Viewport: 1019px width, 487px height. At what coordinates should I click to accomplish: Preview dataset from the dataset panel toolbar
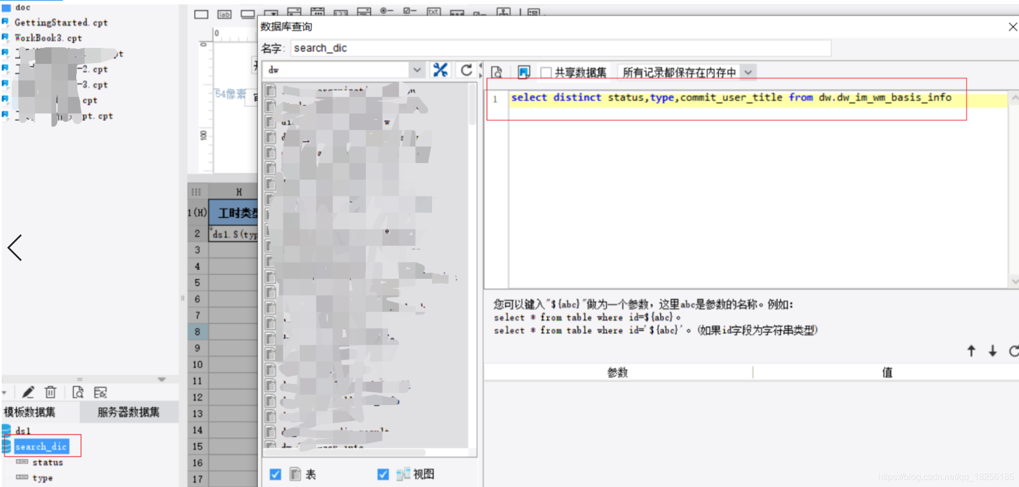coord(78,392)
